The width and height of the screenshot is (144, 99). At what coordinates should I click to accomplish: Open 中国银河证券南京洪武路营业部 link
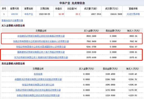click(38, 79)
